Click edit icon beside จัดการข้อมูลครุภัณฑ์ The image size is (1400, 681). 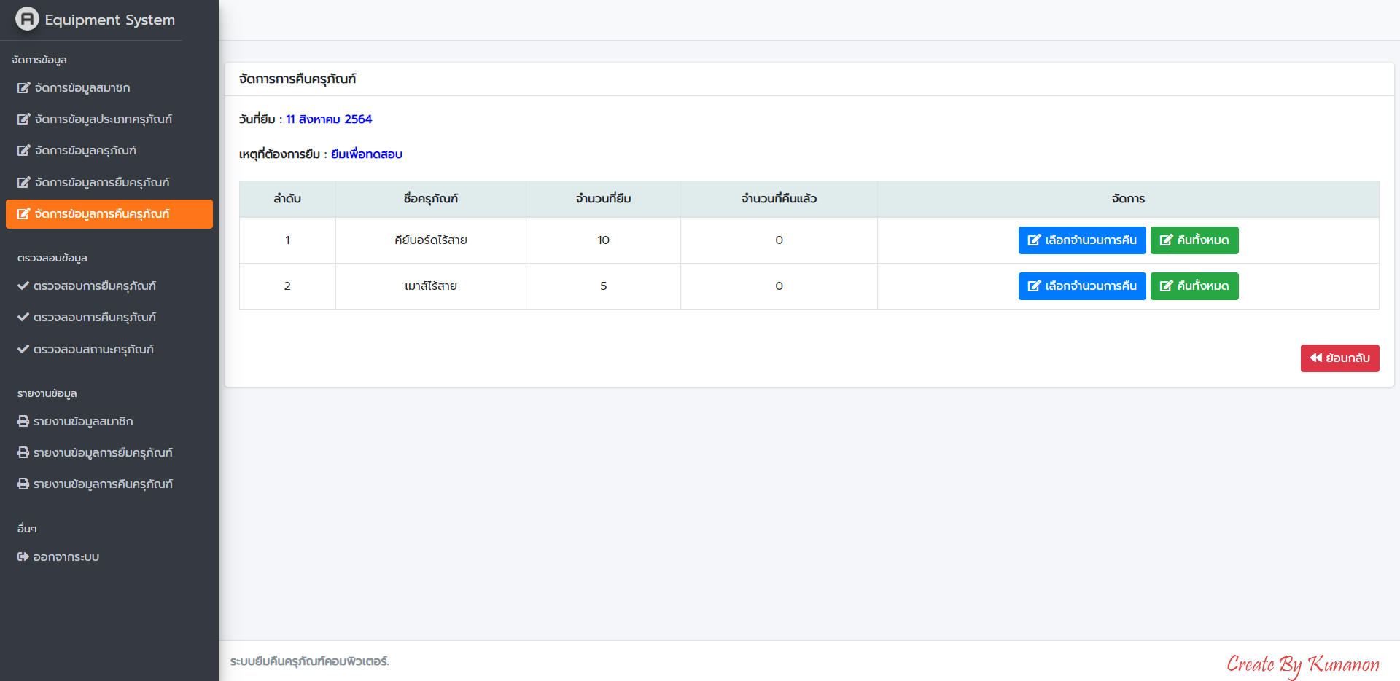point(24,151)
